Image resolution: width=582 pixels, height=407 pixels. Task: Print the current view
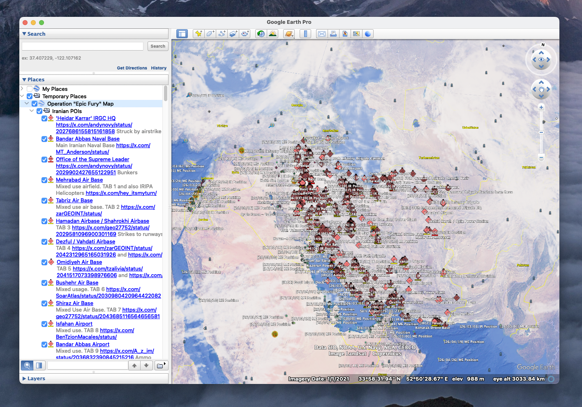(x=333, y=34)
